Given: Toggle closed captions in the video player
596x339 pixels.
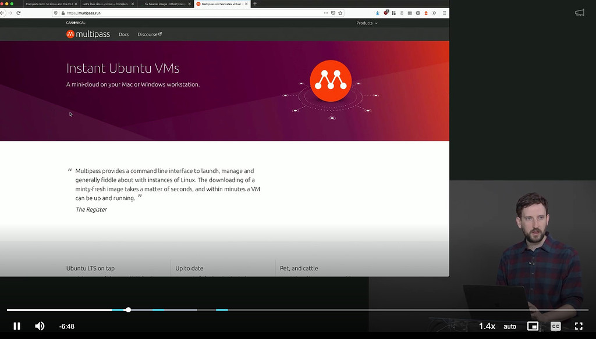Looking at the screenshot, I should [555, 326].
